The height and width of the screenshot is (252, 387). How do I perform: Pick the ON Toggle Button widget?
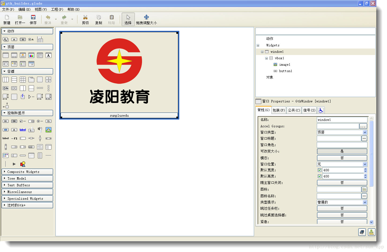[x=14, y=121]
